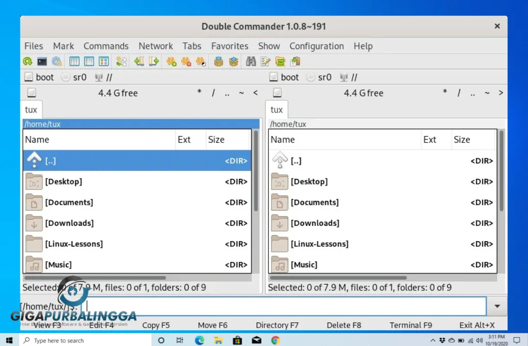The height and width of the screenshot is (346, 528).
Task: Open the Mark menu
Action: (63, 46)
